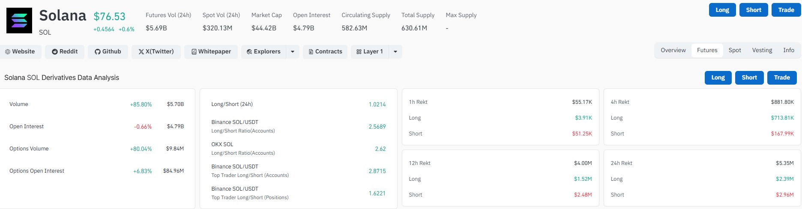Click the 4h Rekt total $881.80K
The image size is (802, 209).
[x=782, y=102]
